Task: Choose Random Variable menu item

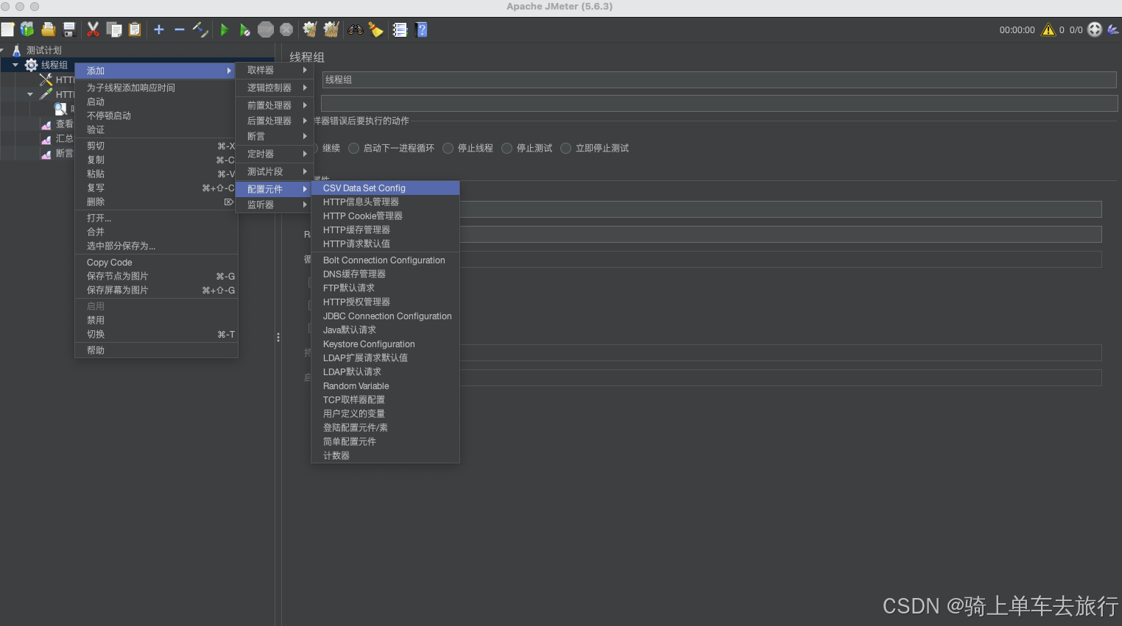Action: point(386,385)
